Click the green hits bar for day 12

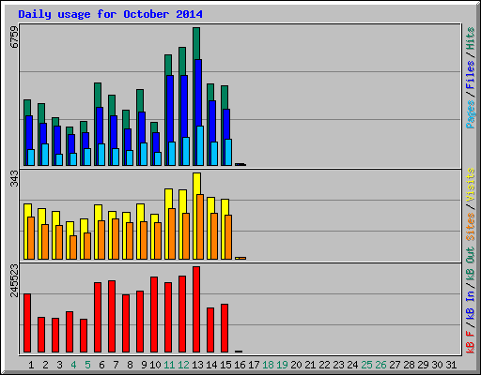pos(182,61)
